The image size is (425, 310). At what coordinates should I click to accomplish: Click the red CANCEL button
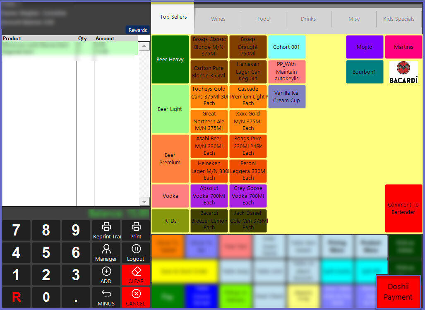(x=136, y=298)
